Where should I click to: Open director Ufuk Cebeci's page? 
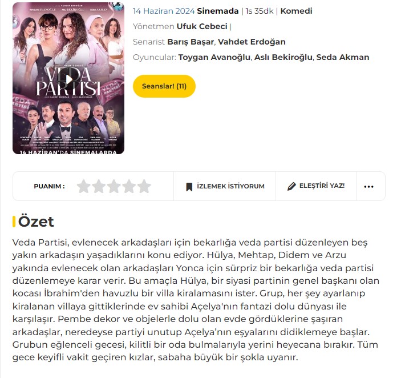202,26
